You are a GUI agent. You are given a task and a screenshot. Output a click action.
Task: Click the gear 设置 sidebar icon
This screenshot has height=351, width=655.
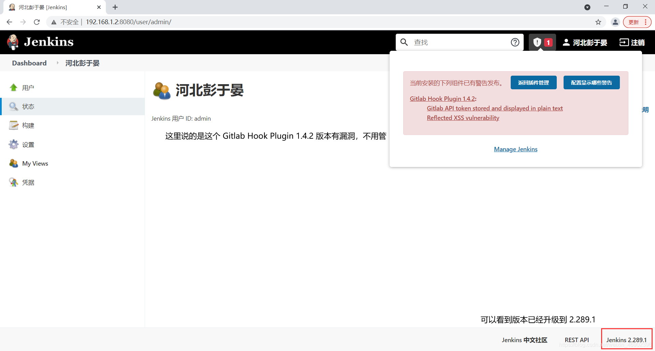[x=14, y=144]
